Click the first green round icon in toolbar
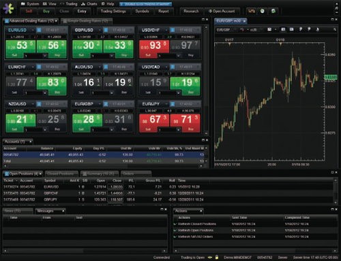Viewport: 341px width, 261px height. (263, 11)
